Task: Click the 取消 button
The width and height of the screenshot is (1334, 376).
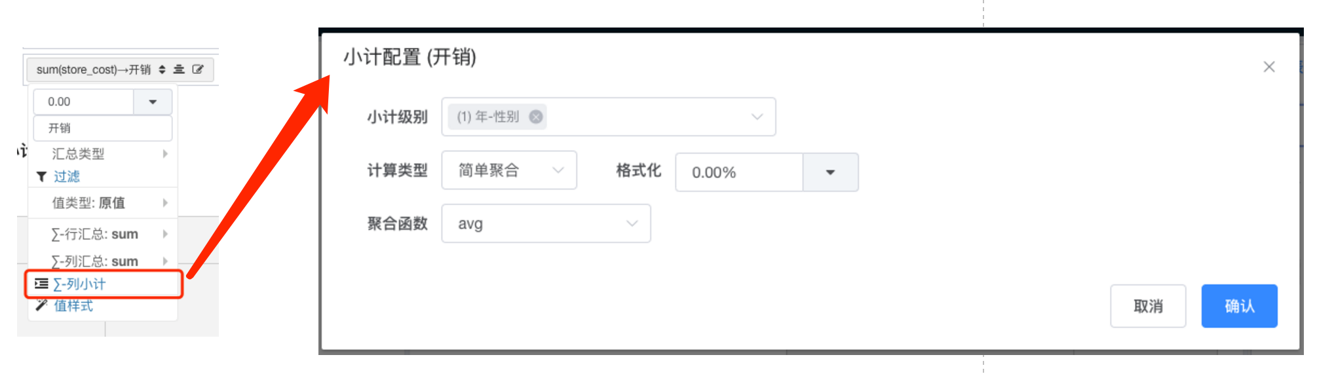Action: (x=1148, y=306)
